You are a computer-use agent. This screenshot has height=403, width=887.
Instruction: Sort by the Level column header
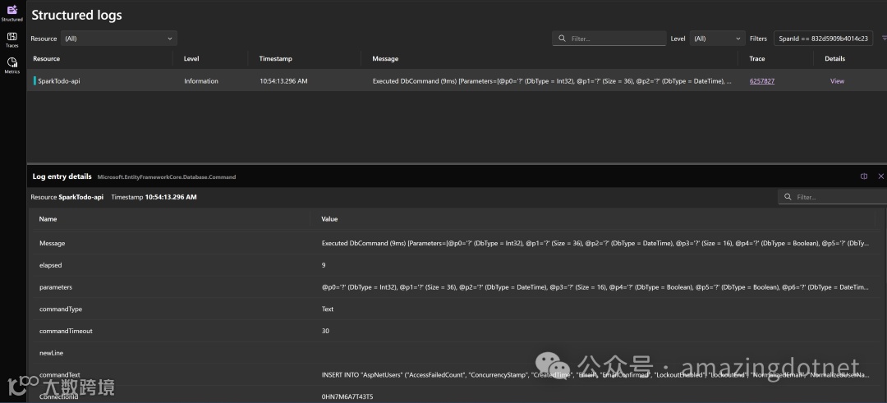[x=191, y=59]
